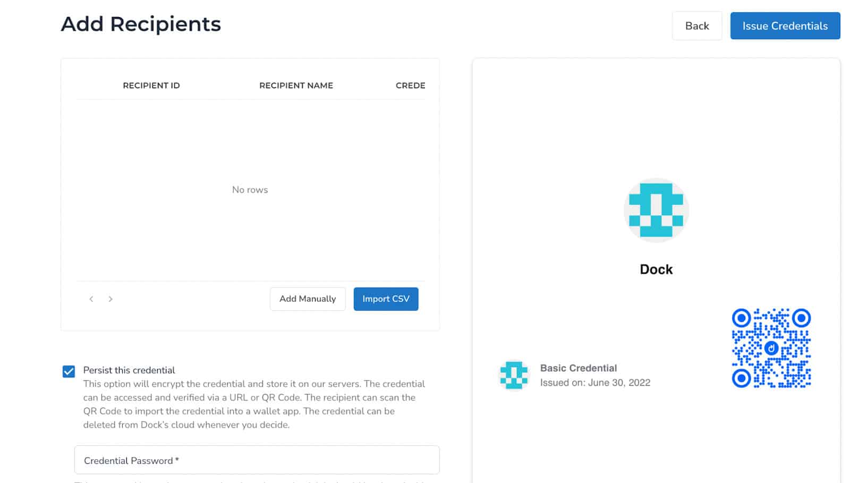Click the small Dock logo beside Basic Credential
850x483 pixels.
coord(514,375)
